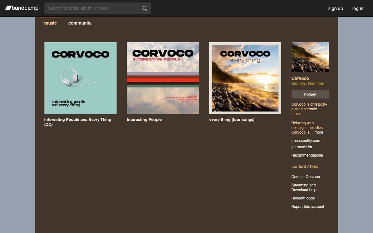The image size is (373, 233).
Task: Click the contact / help heading
Action: (305, 167)
